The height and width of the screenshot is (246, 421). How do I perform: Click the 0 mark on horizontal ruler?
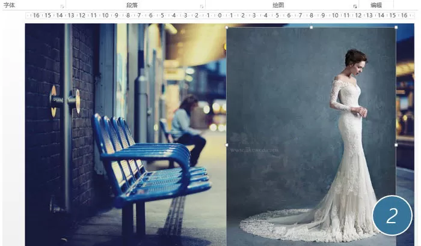click(220, 16)
